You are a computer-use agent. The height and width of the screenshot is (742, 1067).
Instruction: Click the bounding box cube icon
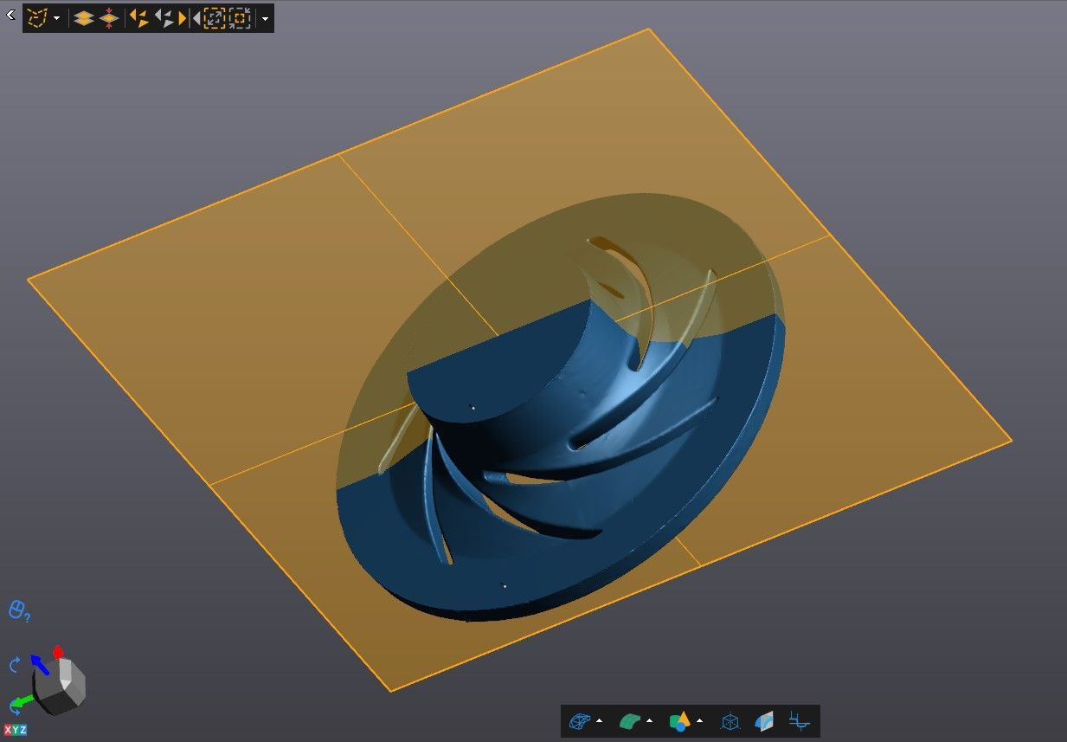pos(730,721)
